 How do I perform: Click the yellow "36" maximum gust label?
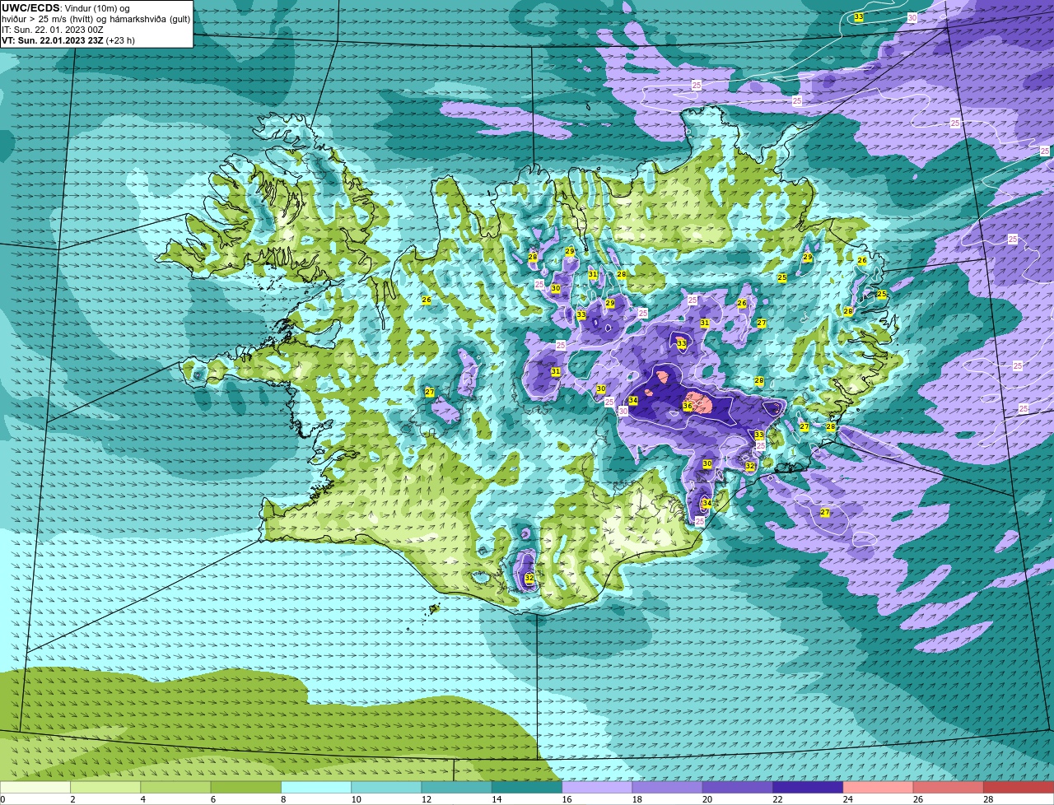(688, 406)
